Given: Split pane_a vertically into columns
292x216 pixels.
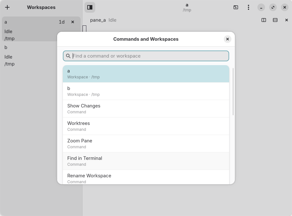Looking at the screenshot, I should point(264,20).
